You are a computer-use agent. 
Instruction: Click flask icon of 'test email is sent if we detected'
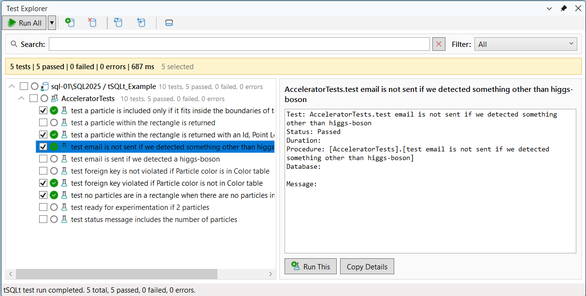tap(64, 159)
